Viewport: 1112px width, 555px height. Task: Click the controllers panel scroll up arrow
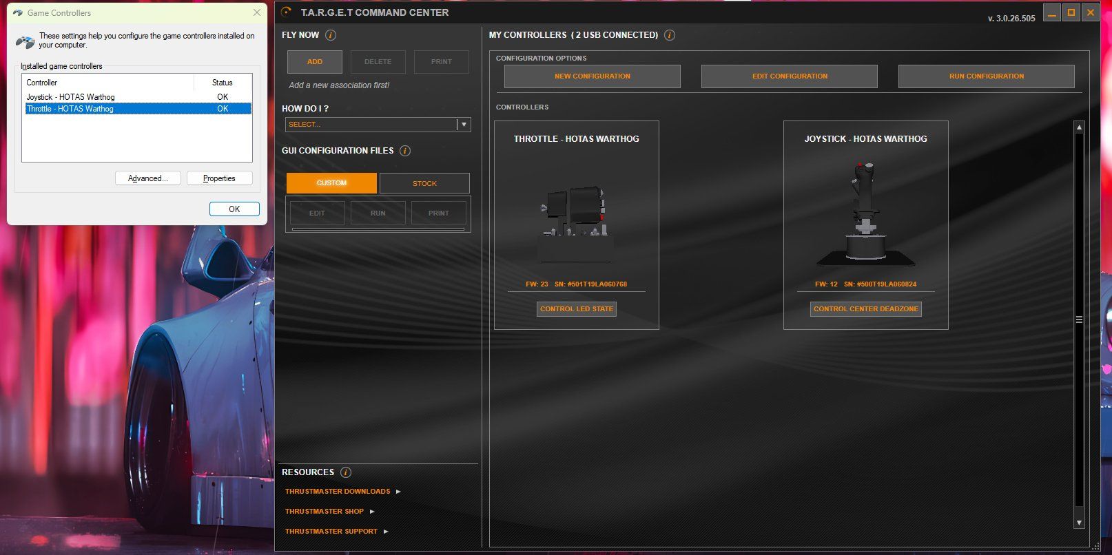tap(1079, 127)
